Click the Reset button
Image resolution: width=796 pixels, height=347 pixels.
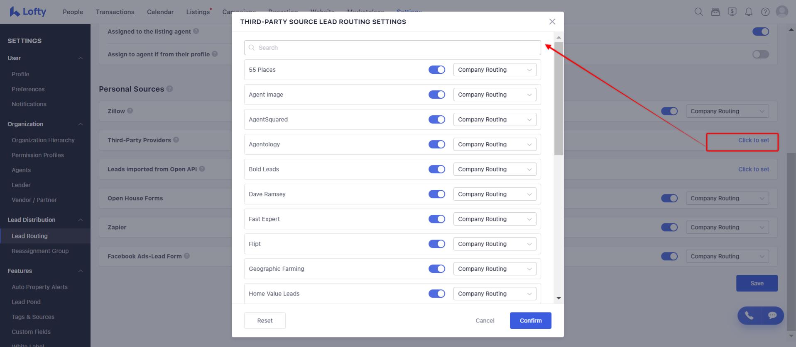[265, 320]
